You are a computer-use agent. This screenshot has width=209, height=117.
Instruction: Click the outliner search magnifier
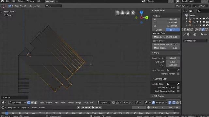pyautogui.click(x=199, y=11)
